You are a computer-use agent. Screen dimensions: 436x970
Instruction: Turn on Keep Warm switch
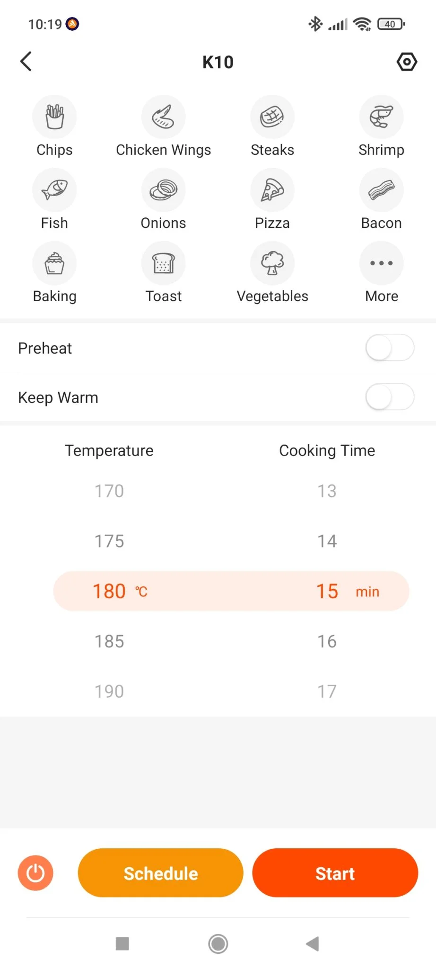pyautogui.click(x=390, y=397)
